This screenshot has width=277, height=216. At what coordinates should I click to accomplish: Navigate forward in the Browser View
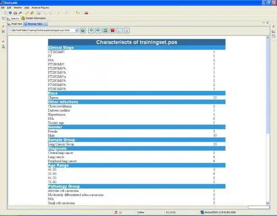[98, 31]
